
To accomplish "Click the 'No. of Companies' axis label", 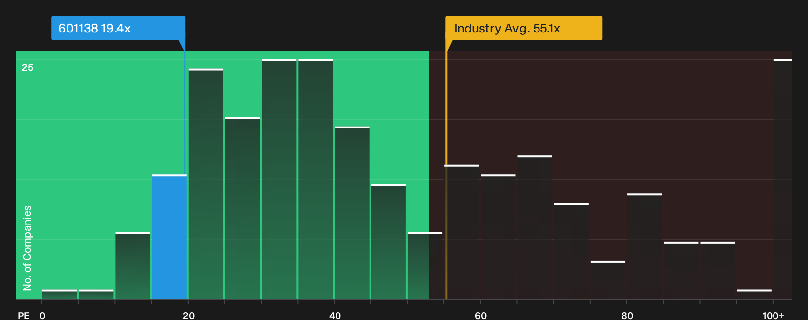I will 27,248.
